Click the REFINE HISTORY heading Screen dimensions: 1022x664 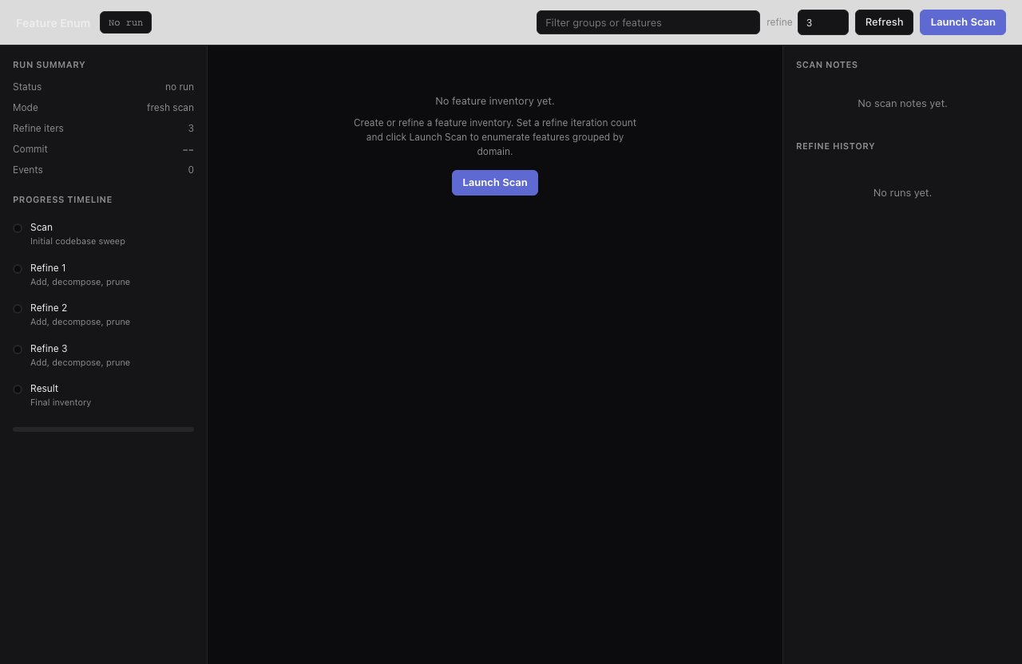pos(835,146)
